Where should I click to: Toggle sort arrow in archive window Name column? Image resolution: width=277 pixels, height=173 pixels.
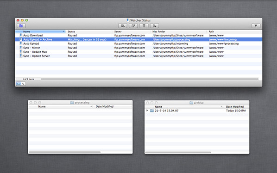pos(221,107)
